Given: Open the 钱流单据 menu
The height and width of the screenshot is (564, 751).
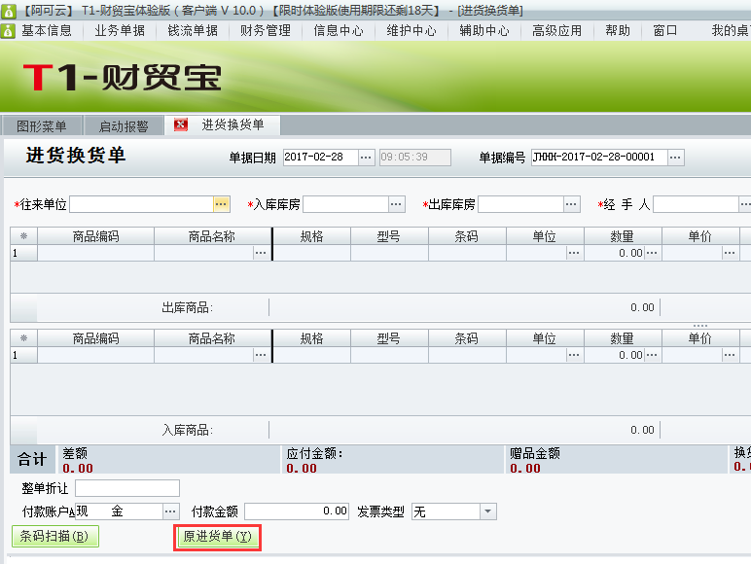Looking at the screenshot, I should tap(193, 31).
